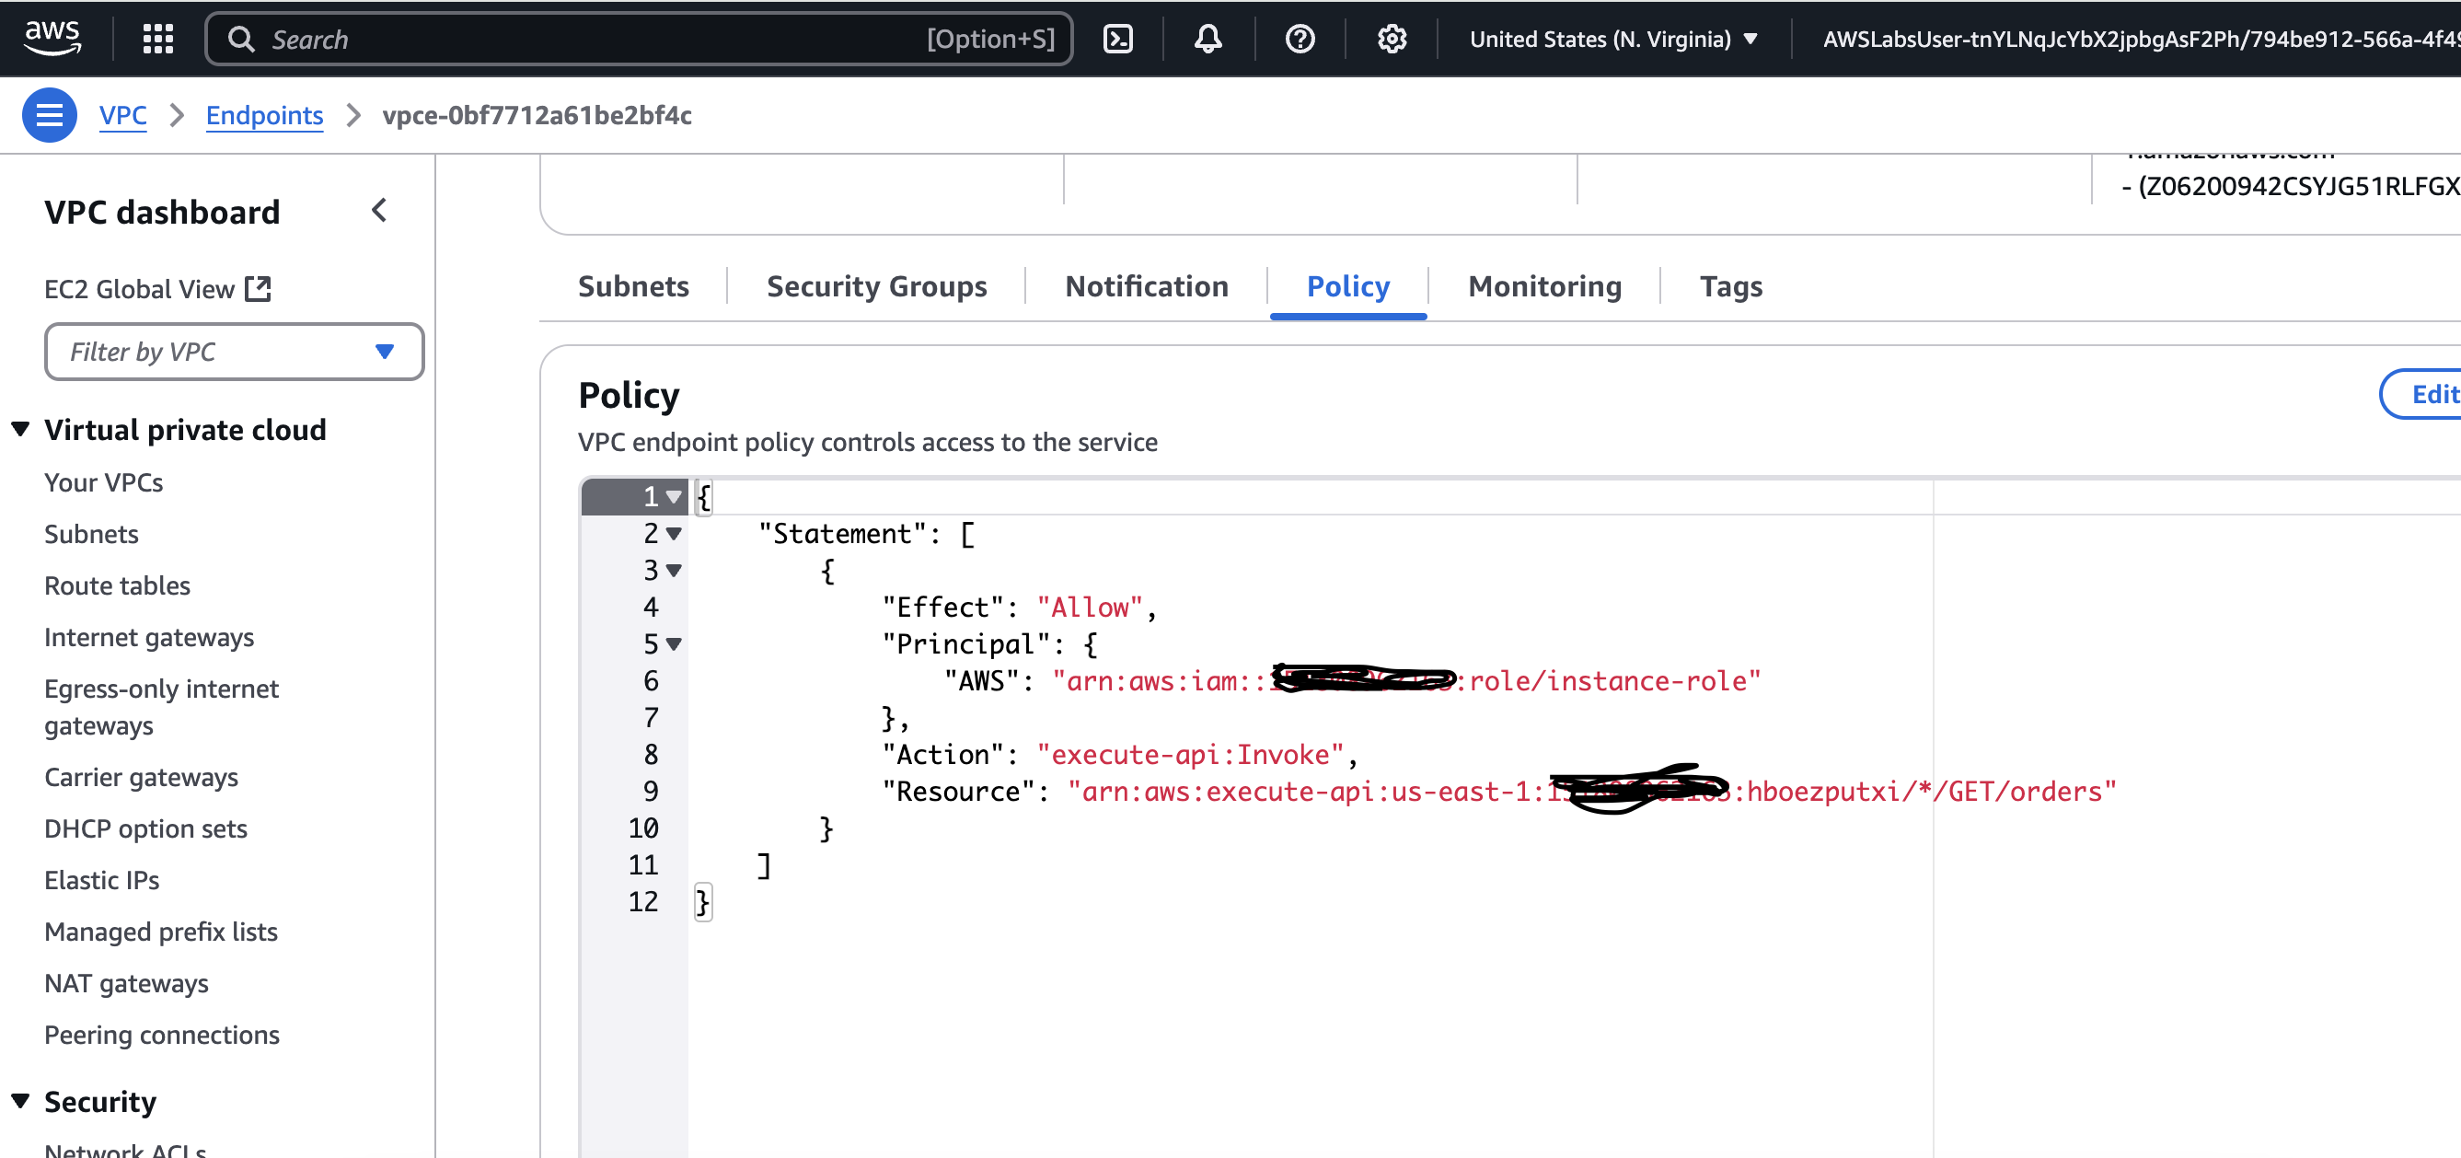Open Route tables in the sidebar
Screen dimensions: 2461x1158
(118, 585)
